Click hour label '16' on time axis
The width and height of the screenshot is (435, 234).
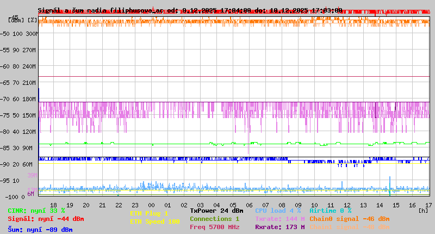tap(412, 205)
